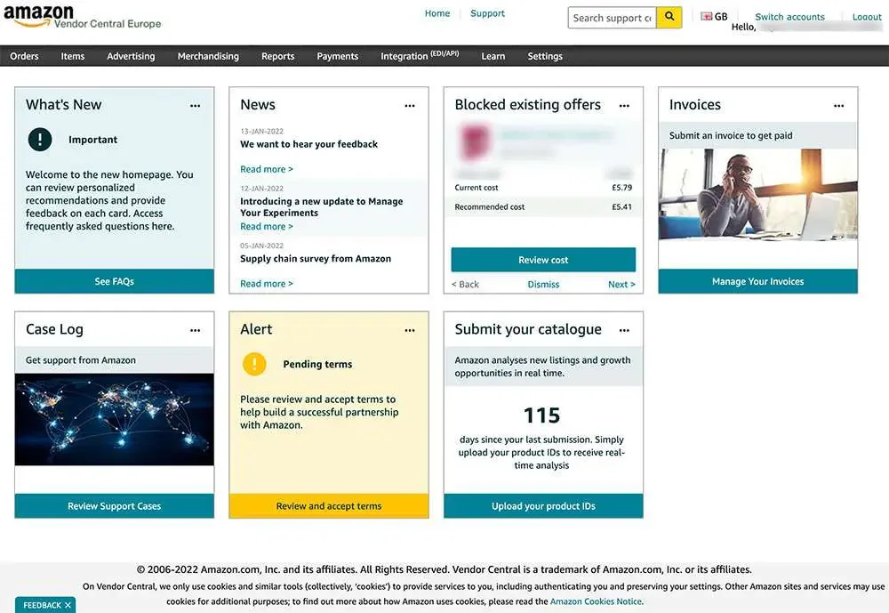Click the Invoices card photo of man
The image size is (889, 613).
click(x=757, y=194)
